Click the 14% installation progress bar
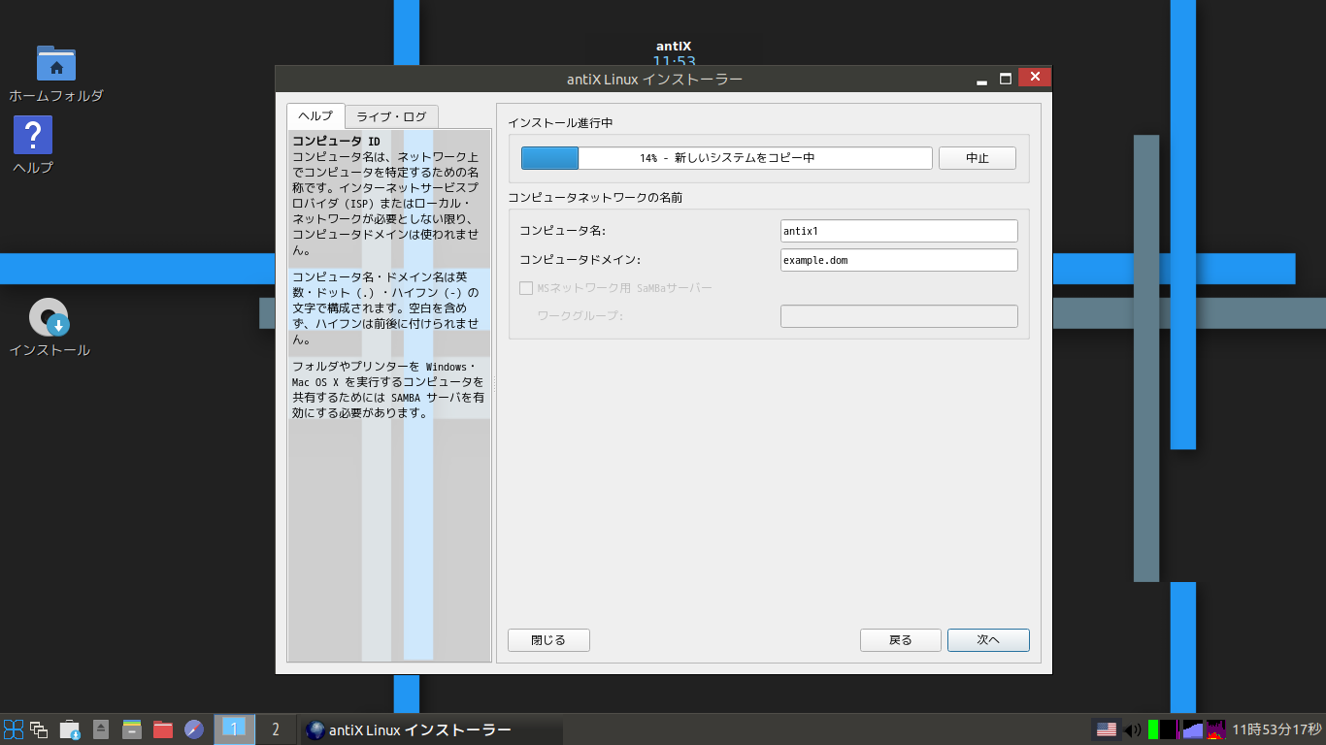The image size is (1326, 745). (x=727, y=158)
